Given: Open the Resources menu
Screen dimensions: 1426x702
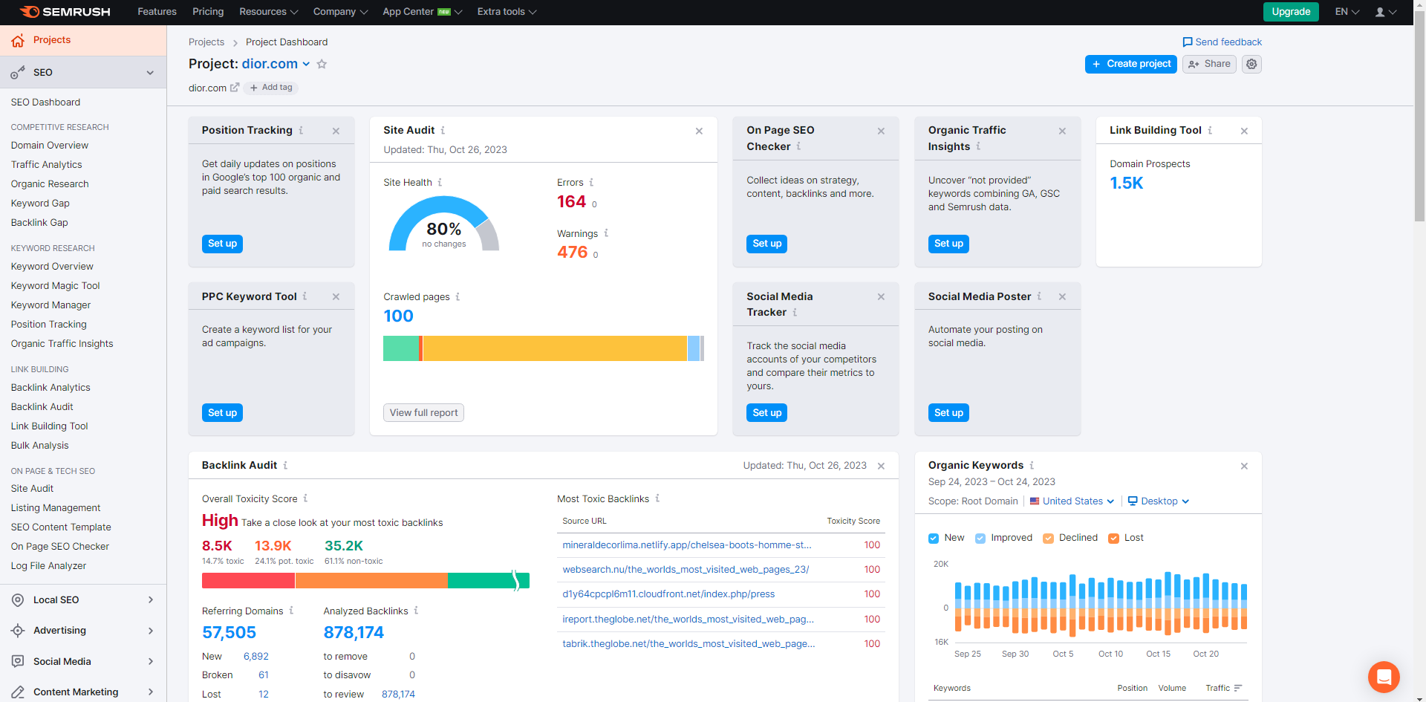Looking at the screenshot, I should point(268,12).
